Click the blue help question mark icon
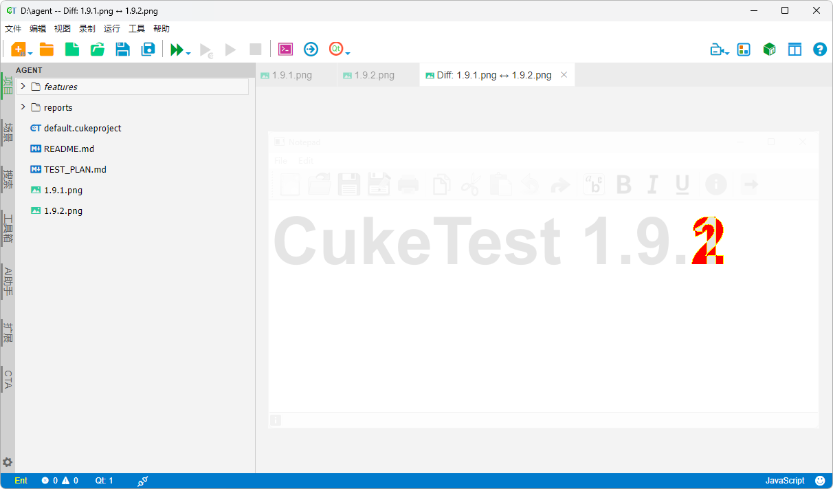833x489 pixels. (x=820, y=50)
